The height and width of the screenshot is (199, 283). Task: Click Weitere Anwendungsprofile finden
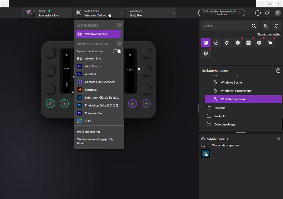(x=95, y=141)
